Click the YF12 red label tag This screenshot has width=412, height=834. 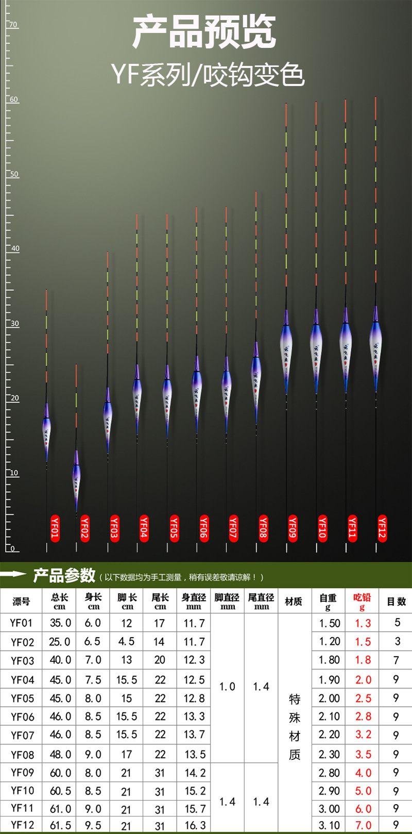click(x=382, y=528)
